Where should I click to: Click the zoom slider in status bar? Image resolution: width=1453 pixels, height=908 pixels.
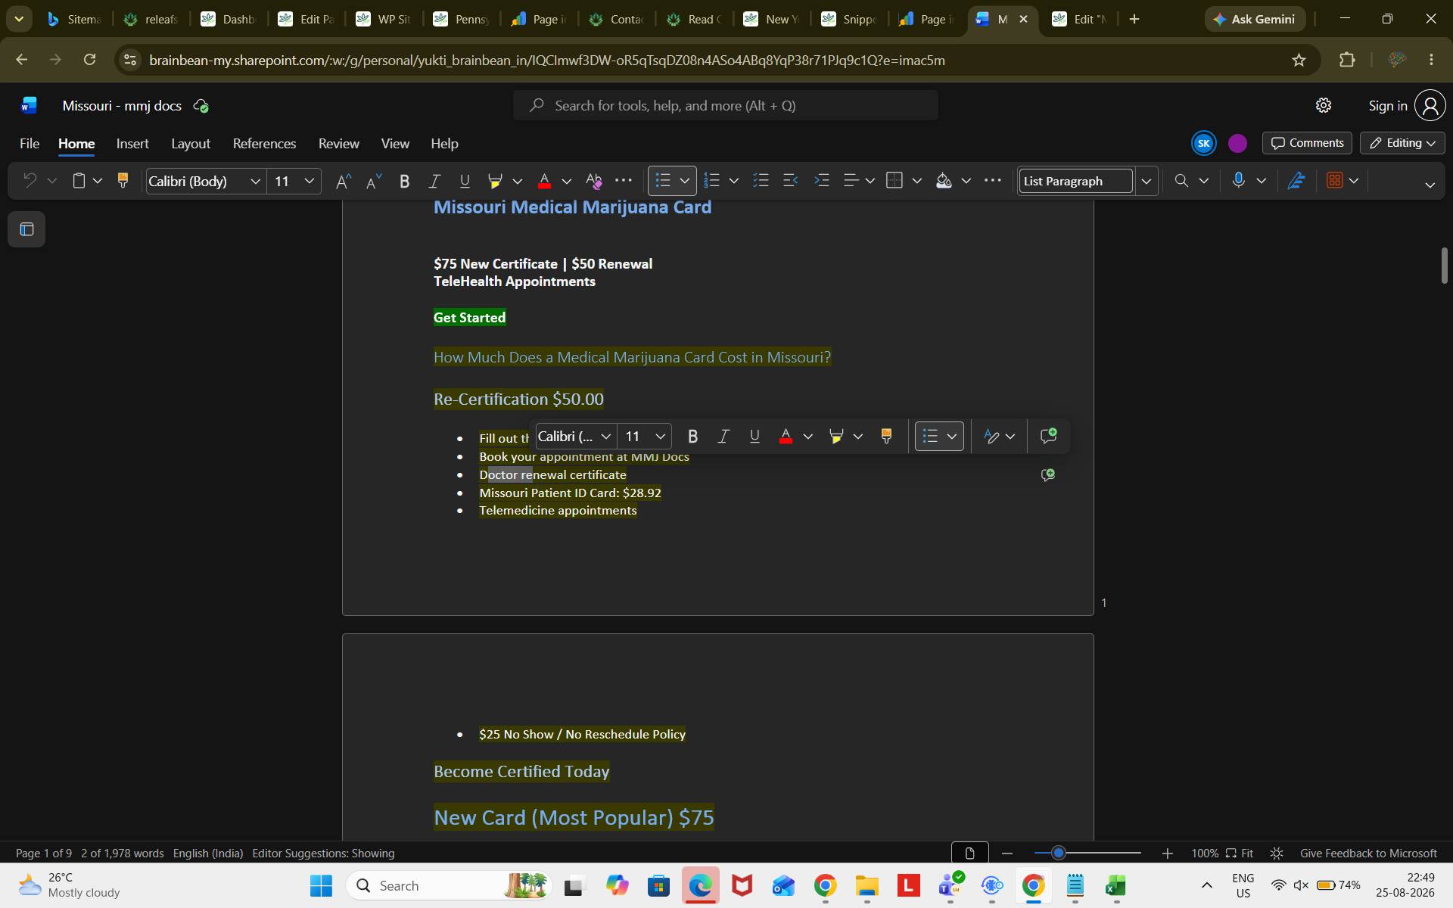click(1087, 853)
